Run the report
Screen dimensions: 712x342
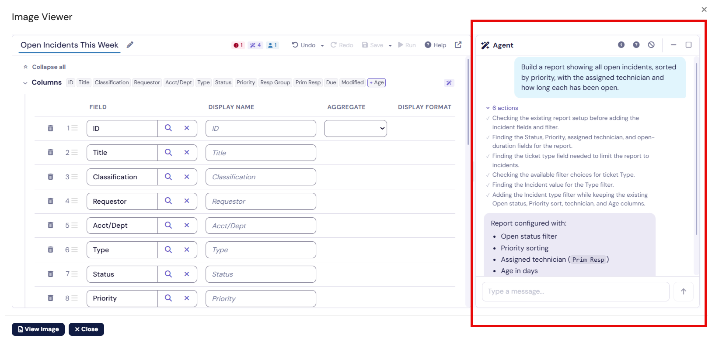click(407, 45)
